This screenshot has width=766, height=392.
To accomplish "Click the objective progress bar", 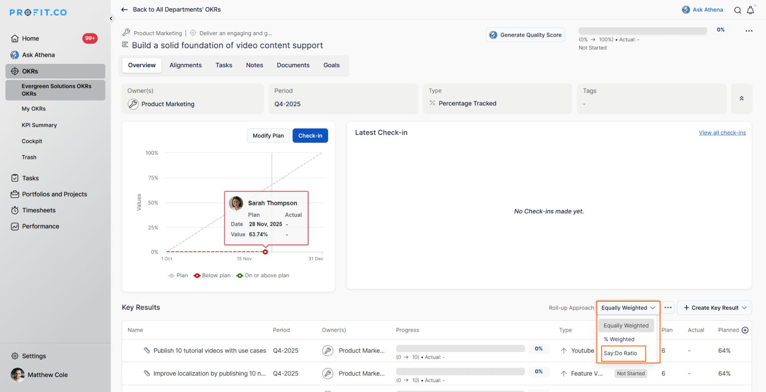I will tap(642, 31).
